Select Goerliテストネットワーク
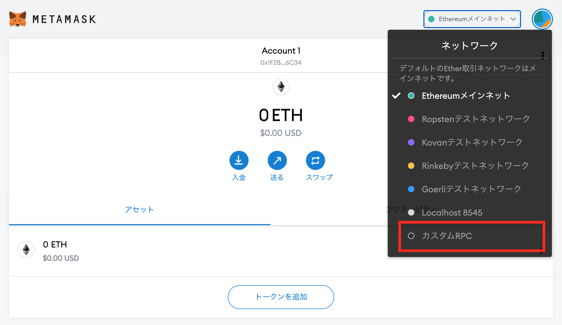This screenshot has height=325, width=562. tap(470, 189)
